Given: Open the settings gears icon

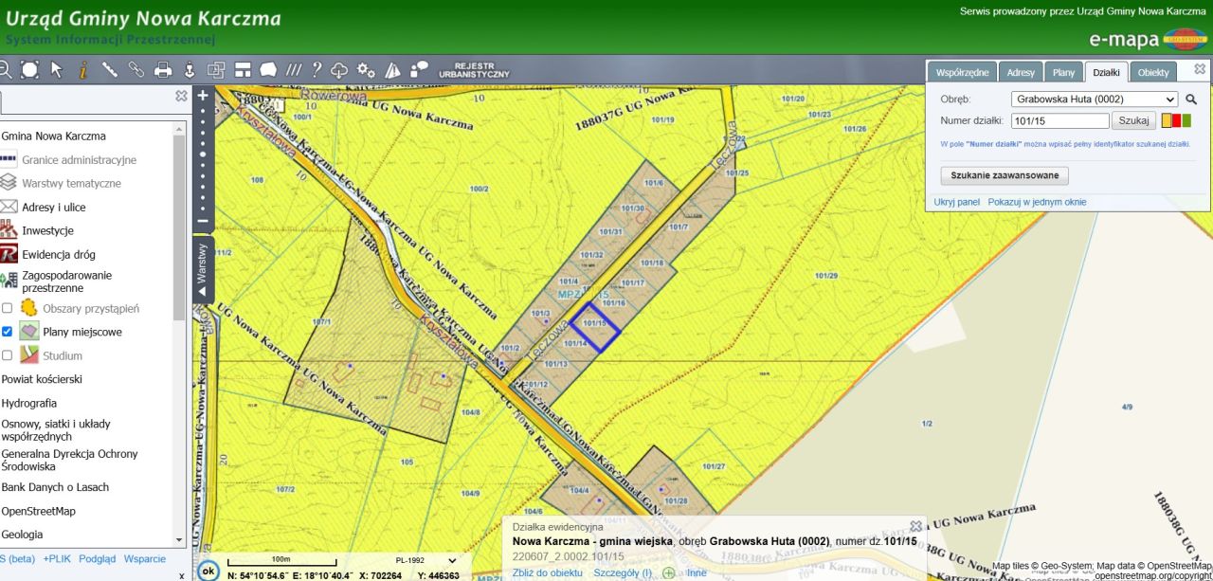Looking at the screenshot, I should coord(366,69).
